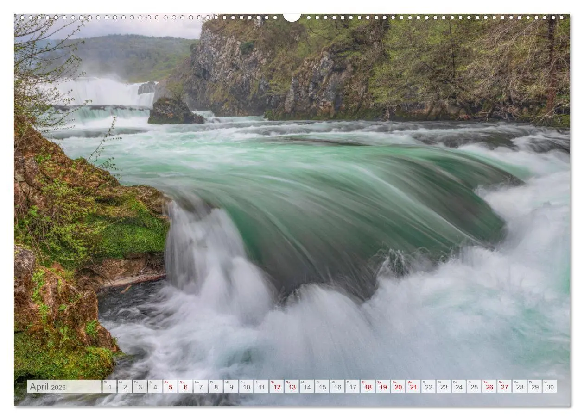Select day 30 in the calendar strip
584x420 pixels.
coord(550,387)
